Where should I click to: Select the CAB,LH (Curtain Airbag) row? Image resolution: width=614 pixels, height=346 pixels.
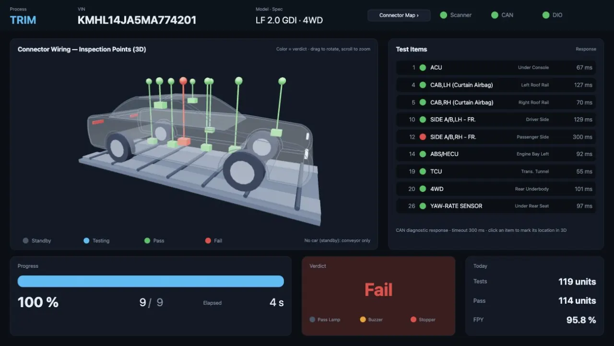(x=496, y=85)
